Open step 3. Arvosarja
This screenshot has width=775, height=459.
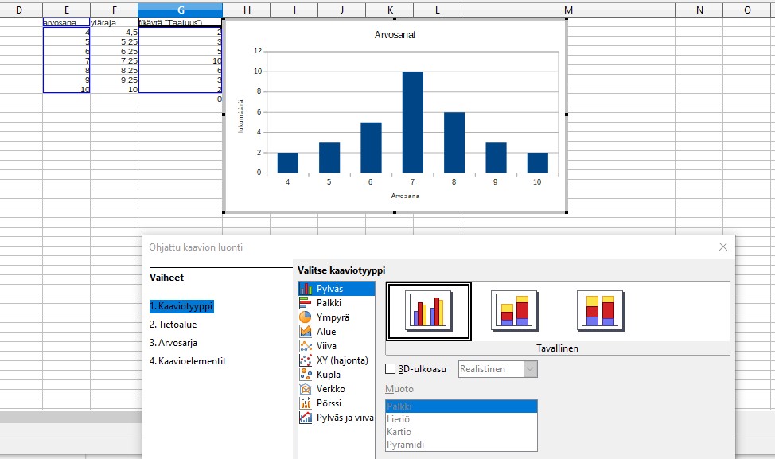[x=173, y=343]
